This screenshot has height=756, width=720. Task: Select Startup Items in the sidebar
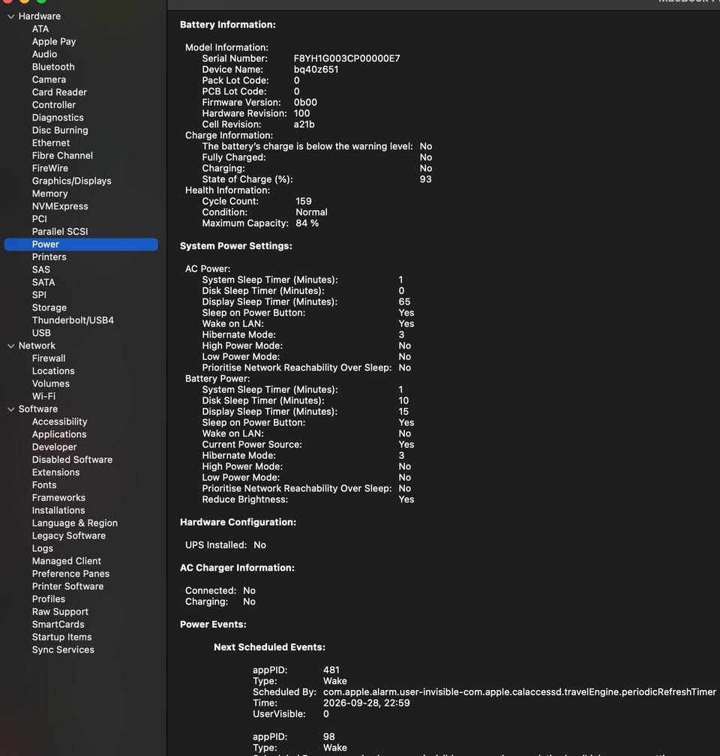tap(61, 637)
